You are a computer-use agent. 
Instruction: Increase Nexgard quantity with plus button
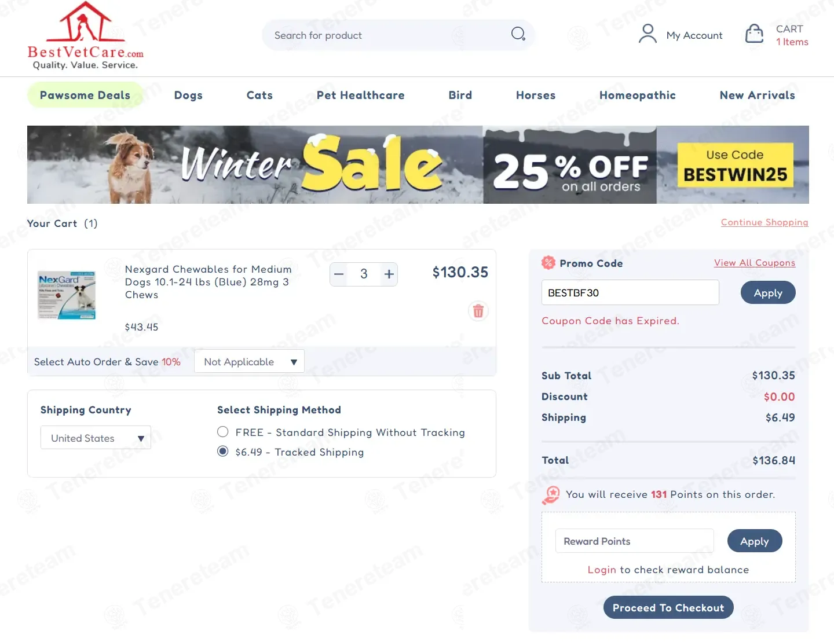pos(389,274)
